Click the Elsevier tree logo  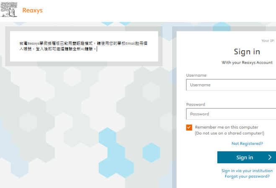pyautogui.click(x=9, y=10)
